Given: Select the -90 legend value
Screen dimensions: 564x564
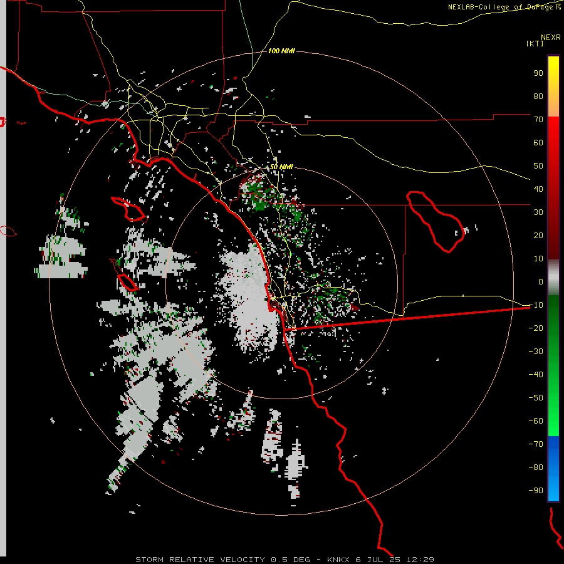Looking at the screenshot, I should [x=536, y=491].
